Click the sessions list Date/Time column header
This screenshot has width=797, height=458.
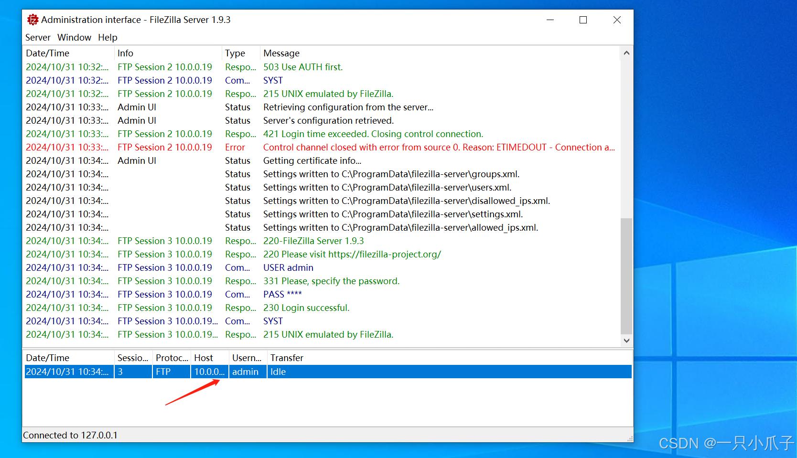[x=68, y=358]
